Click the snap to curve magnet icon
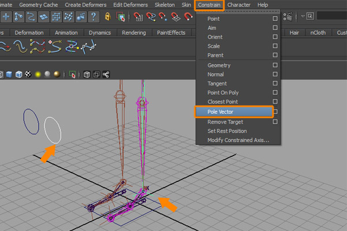Screen dimensions: 347x231 pos(150,17)
